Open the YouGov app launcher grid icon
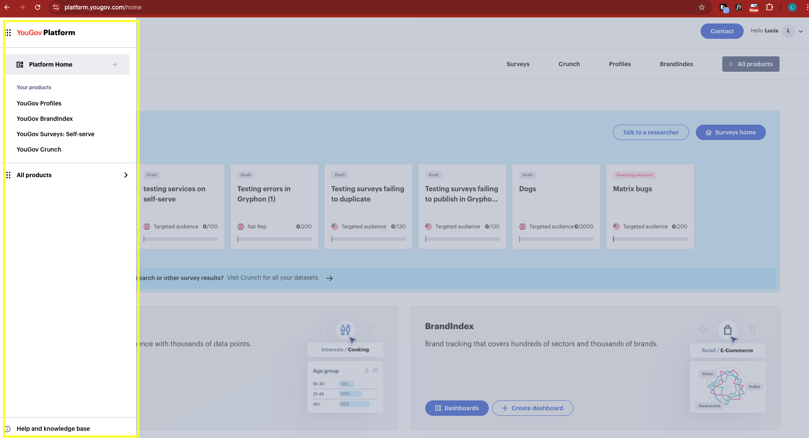Image resolution: width=809 pixels, height=438 pixels. [8, 32]
